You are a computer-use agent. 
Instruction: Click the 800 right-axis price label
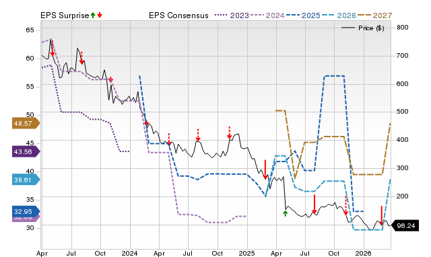tap(403, 28)
